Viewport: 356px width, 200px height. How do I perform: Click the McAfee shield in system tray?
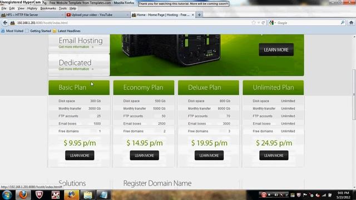299,195
